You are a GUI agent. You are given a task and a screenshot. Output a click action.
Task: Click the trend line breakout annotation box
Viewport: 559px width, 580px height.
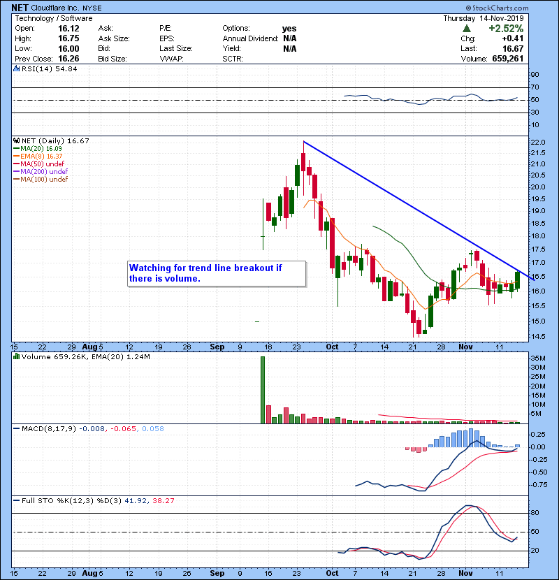[217, 273]
